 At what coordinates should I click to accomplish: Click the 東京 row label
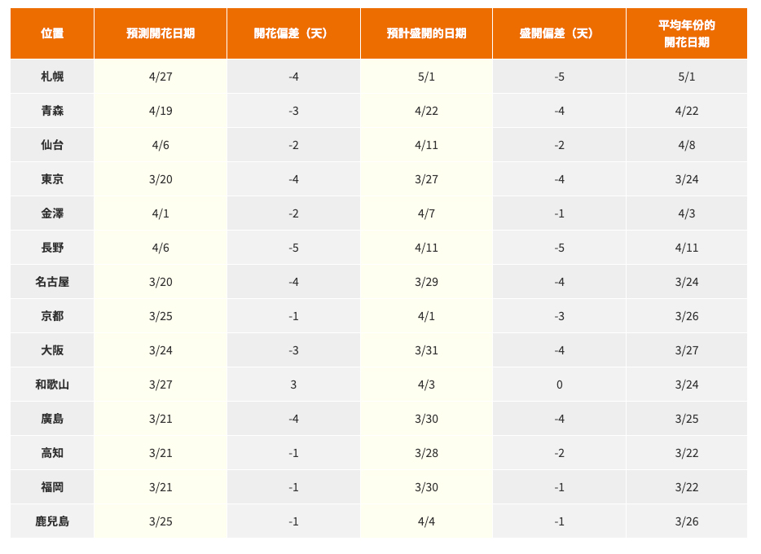point(52,179)
